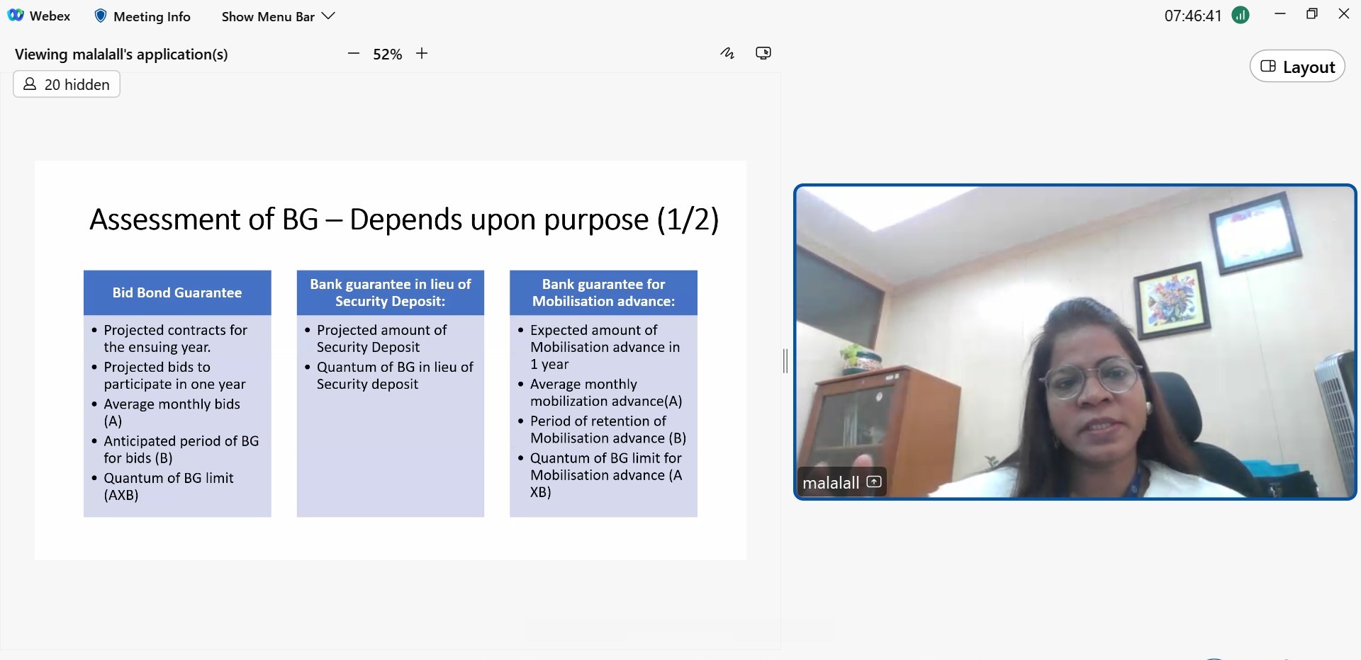This screenshot has width=1361, height=660.
Task: Click the meeting clock 07:46:41
Action: (1193, 16)
